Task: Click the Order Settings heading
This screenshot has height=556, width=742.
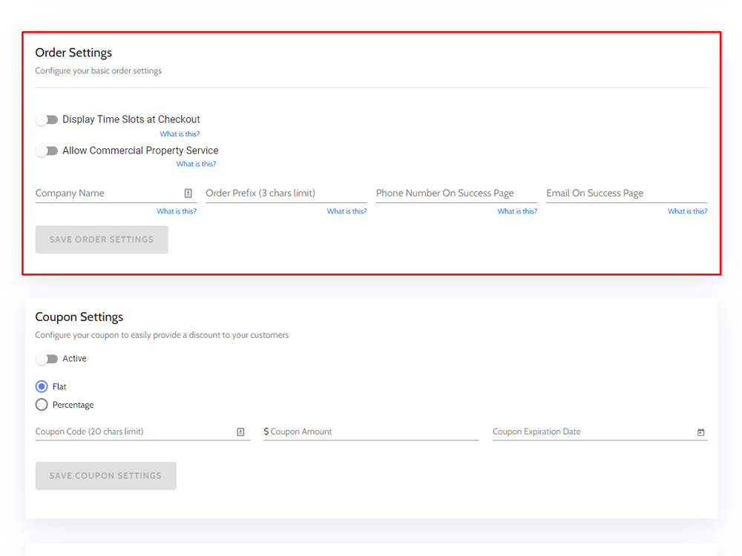Action: (x=73, y=53)
